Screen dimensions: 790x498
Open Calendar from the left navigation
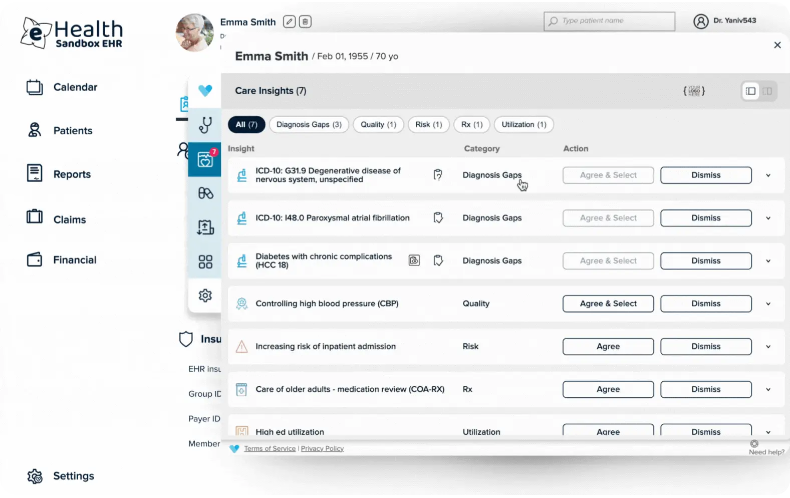pyautogui.click(x=75, y=87)
